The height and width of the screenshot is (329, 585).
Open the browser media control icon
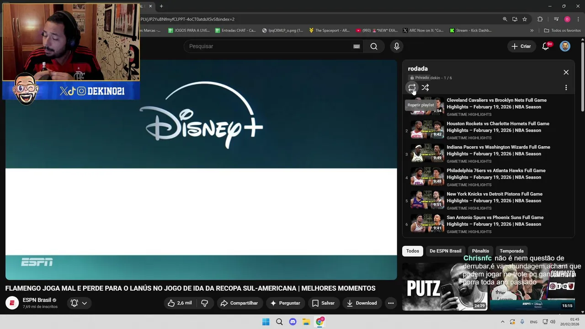[556, 19]
